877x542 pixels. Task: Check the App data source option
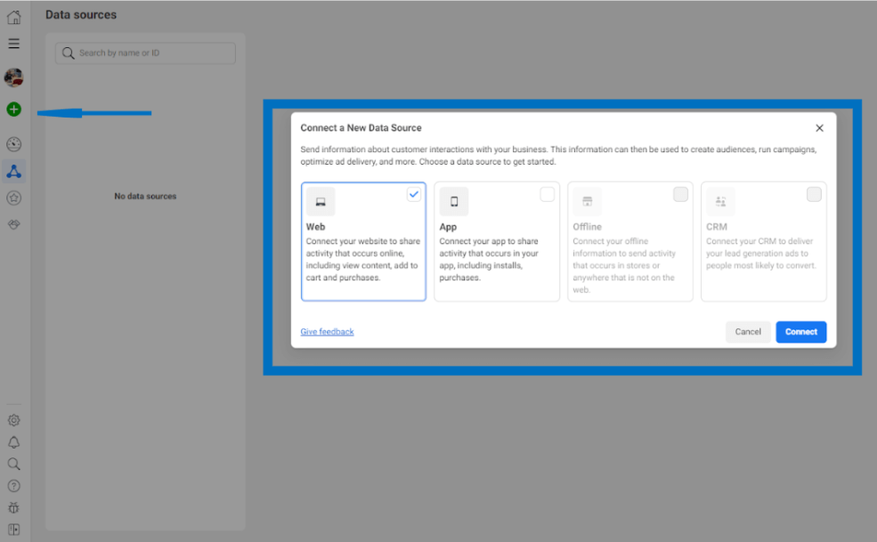coord(547,193)
